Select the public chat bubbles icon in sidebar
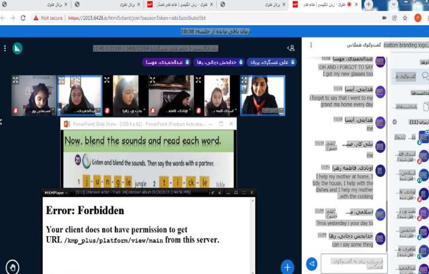This screenshot has height=274, width=429. pyautogui.click(x=425, y=76)
